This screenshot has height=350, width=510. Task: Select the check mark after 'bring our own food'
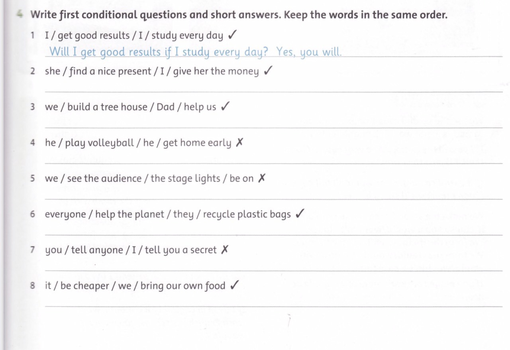pos(235,285)
